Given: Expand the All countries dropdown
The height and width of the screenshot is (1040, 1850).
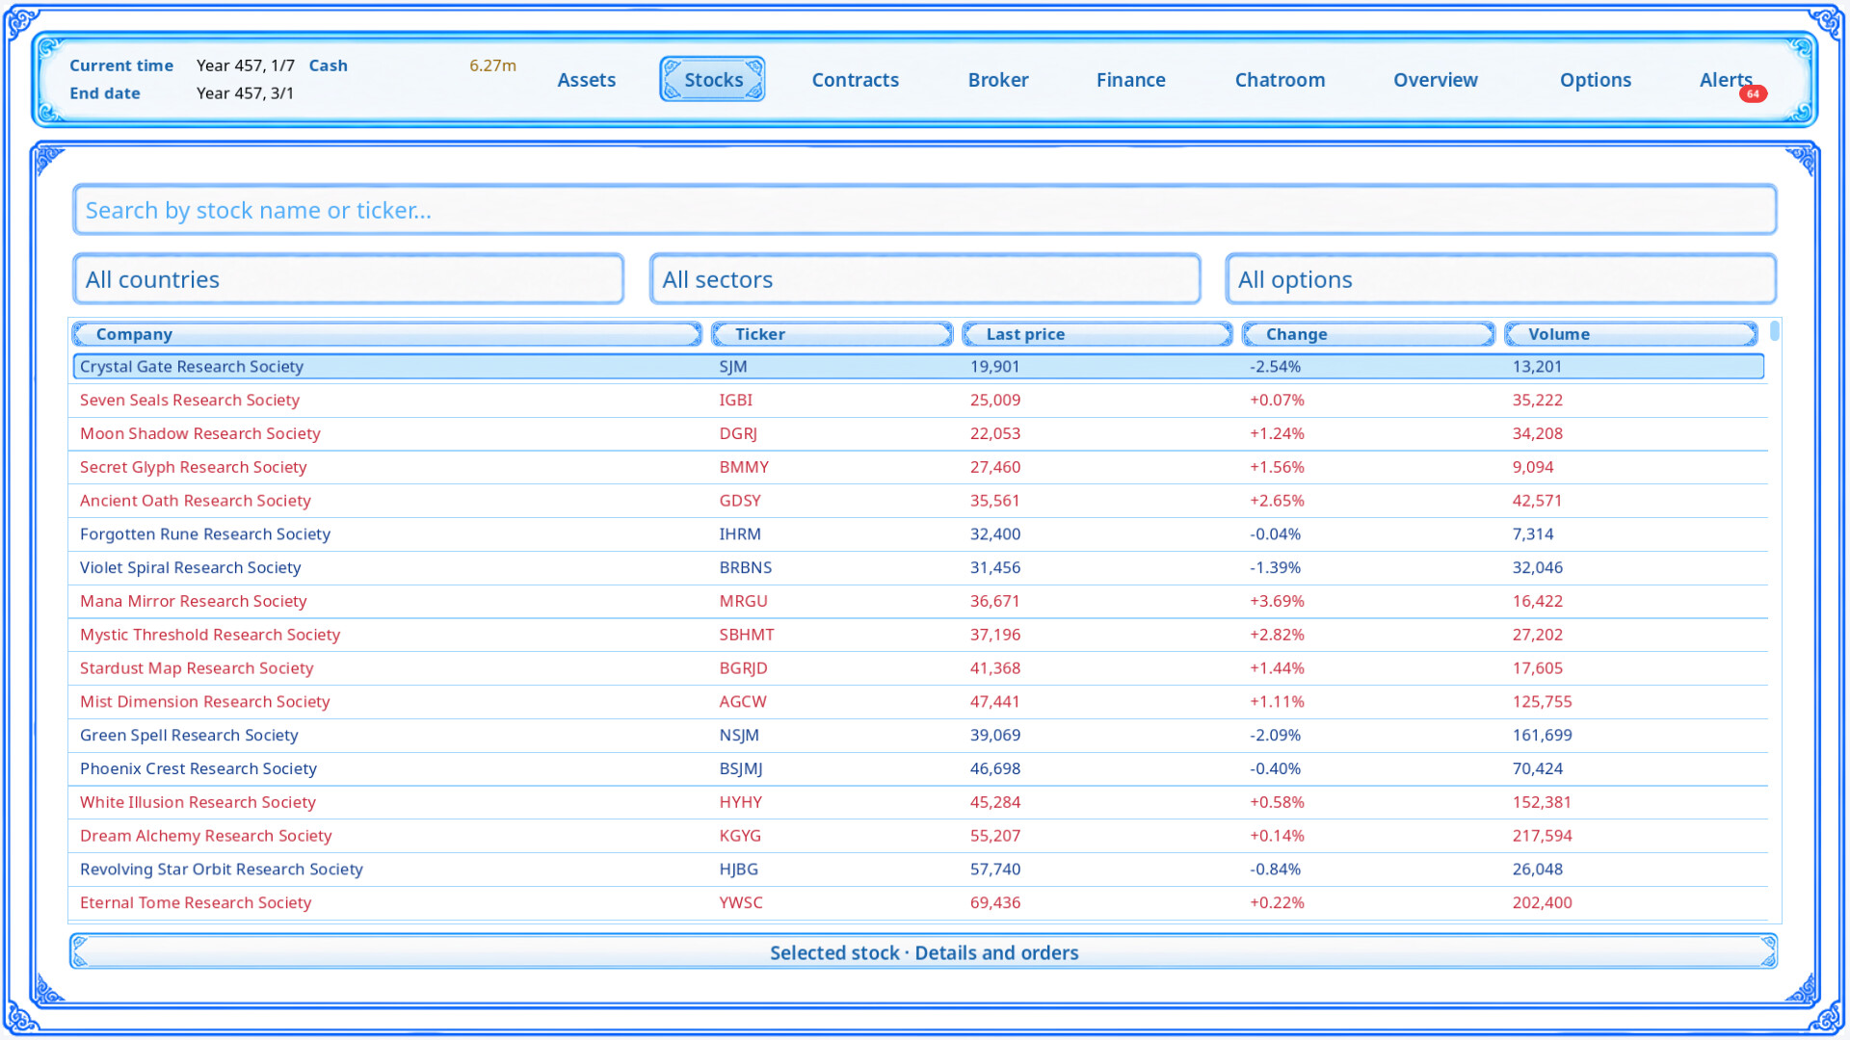Looking at the screenshot, I should 348,279.
